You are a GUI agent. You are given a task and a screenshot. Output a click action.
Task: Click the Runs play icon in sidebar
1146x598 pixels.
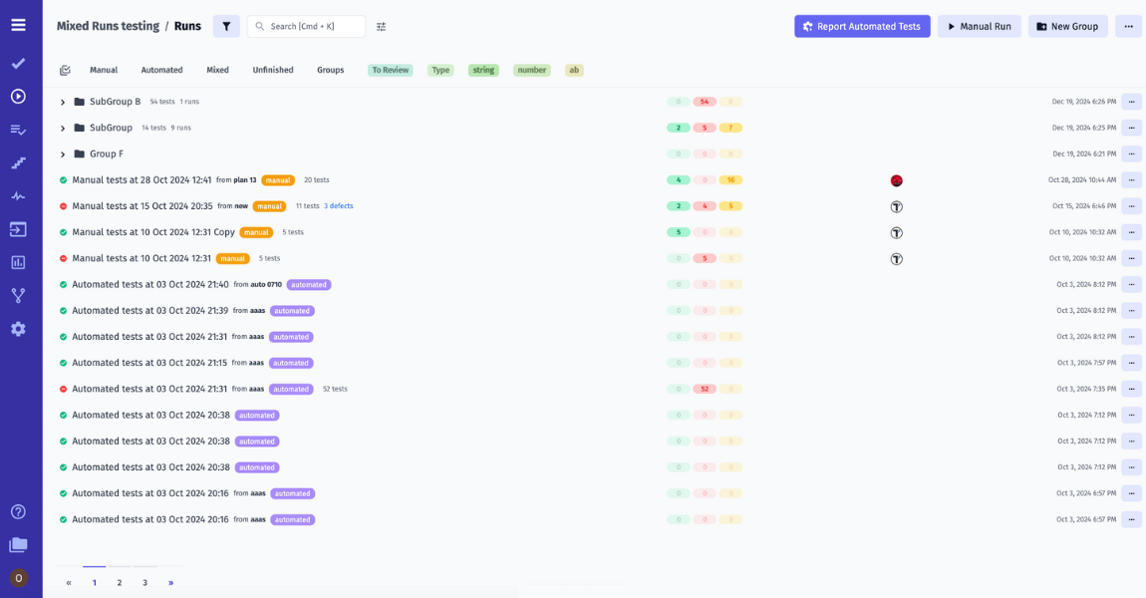pyautogui.click(x=18, y=97)
